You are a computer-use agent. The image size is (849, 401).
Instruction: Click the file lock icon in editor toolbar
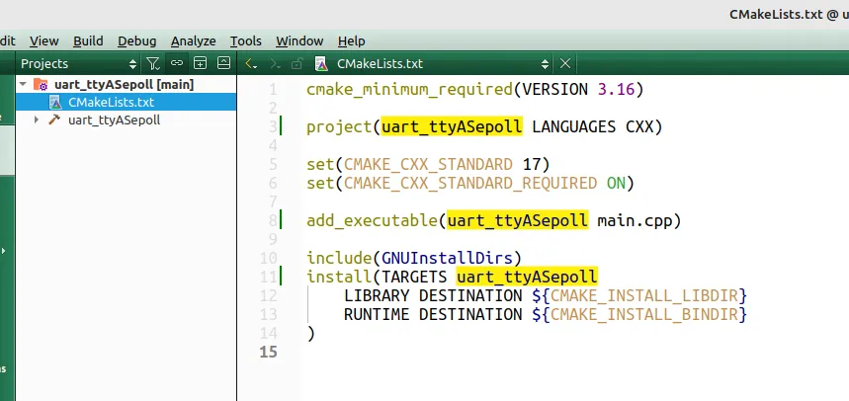297,64
